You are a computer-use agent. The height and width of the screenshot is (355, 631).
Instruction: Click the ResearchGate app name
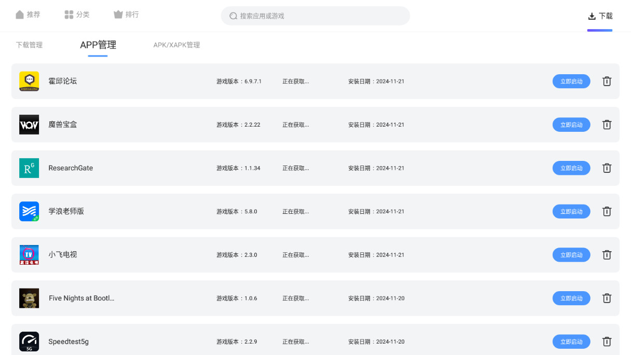click(71, 168)
